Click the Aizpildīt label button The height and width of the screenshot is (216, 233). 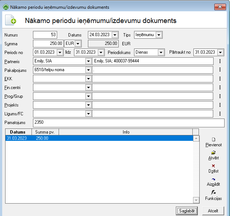[213, 184]
